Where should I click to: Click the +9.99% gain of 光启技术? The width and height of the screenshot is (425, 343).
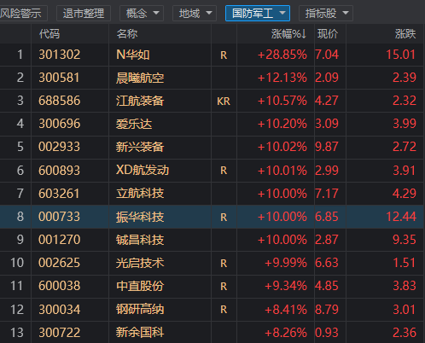coord(286,263)
